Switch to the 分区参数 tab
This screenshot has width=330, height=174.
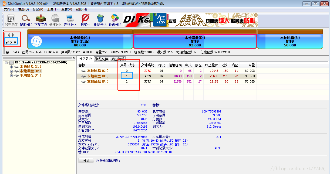click(x=85, y=59)
